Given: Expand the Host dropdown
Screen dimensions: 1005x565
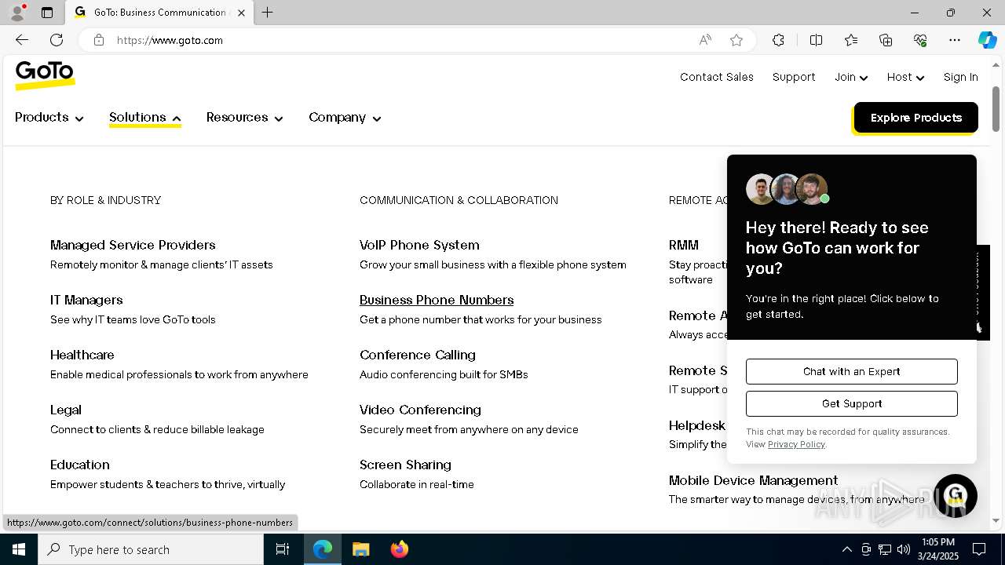Looking at the screenshot, I should (x=905, y=77).
